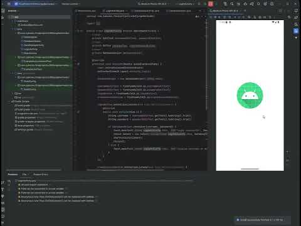Collapse the java folder in project tree

click(13, 29)
